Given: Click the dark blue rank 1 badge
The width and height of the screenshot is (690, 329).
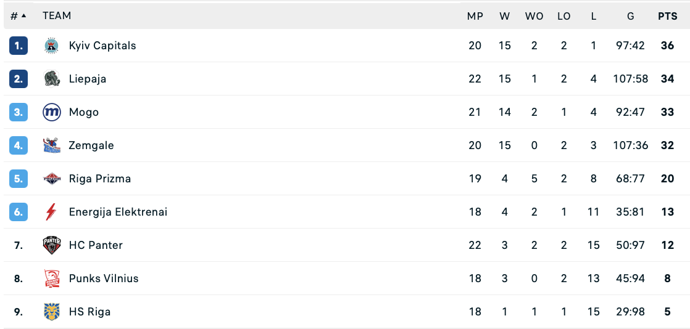Looking at the screenshot, I should (19, 46).
